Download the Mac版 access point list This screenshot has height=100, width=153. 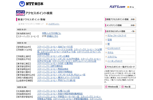point(128,87)
